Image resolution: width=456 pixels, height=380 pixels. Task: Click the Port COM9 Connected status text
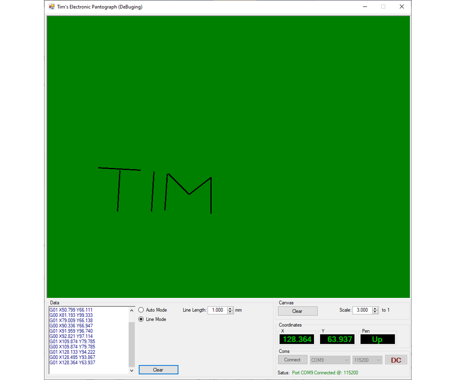point(325,373)
